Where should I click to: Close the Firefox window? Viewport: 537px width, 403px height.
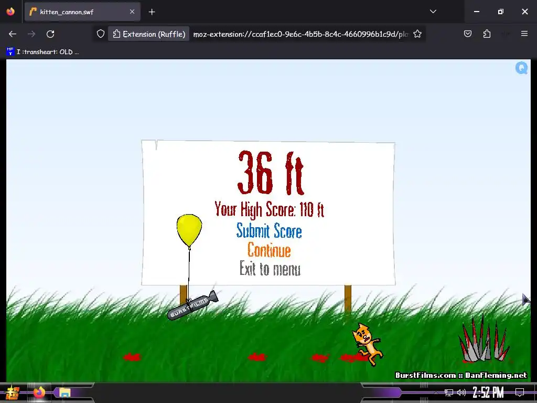(x=524, y=12)
